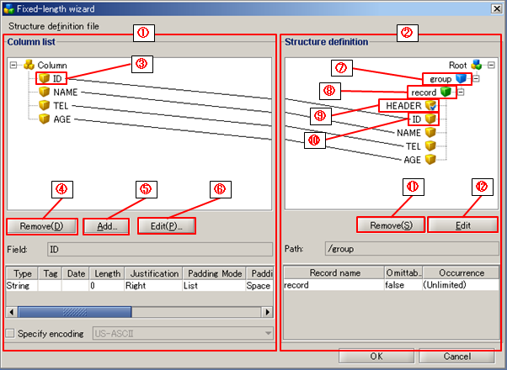Select the TEL column icon in Column list
The width and height of the screenshot is (507, 370).
click(x=44, y=106)
